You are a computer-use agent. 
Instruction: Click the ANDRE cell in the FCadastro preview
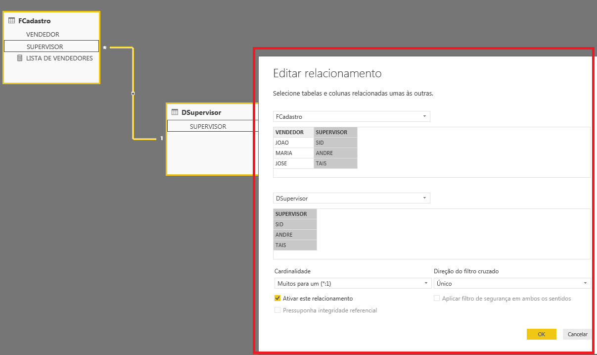pyautogui.click(x=335, y=153)
